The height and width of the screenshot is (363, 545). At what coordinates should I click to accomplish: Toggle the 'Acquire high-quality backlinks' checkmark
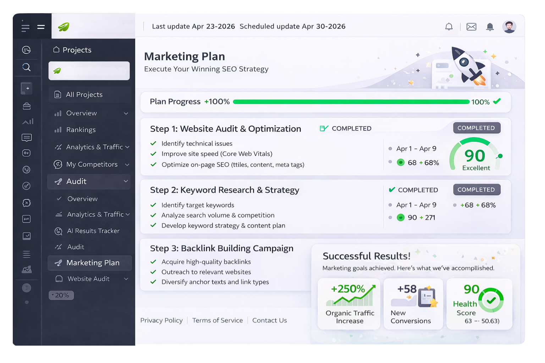154,262
